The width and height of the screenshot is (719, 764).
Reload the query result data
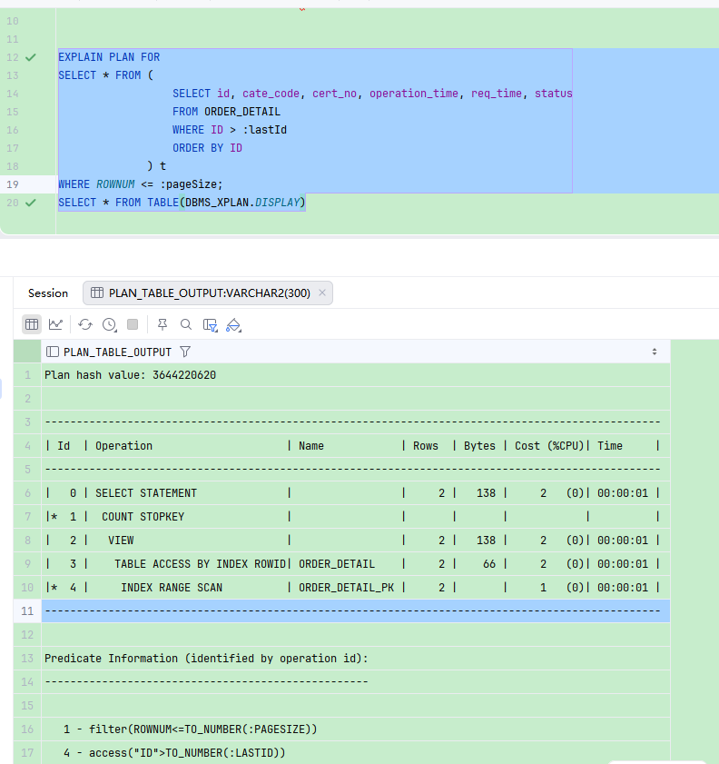tap(84, 324)
